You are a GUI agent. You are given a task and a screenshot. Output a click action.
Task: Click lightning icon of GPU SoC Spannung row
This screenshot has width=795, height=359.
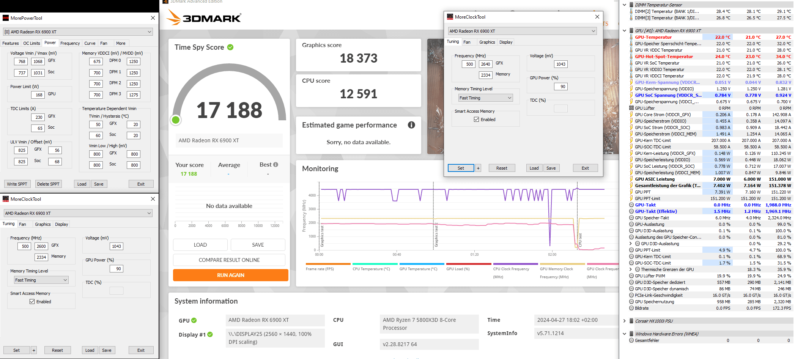[631, 95]
